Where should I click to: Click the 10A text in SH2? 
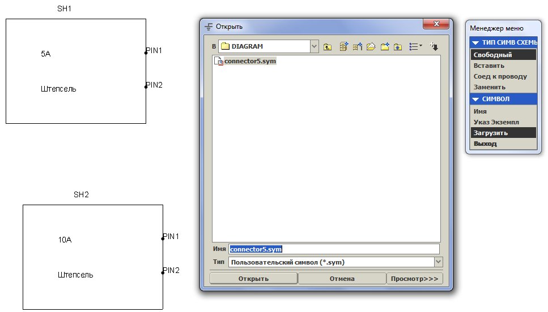[65, 240]
